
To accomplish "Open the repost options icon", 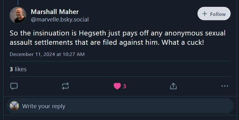I will [x=66, y=86].
